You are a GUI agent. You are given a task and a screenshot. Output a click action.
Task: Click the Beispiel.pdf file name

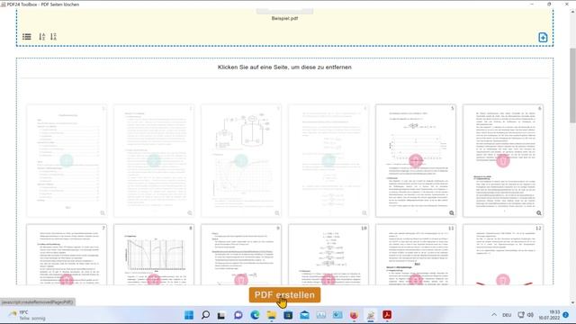click(x=284, y=18)
